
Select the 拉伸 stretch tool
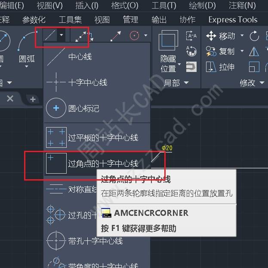click(220, 67)
